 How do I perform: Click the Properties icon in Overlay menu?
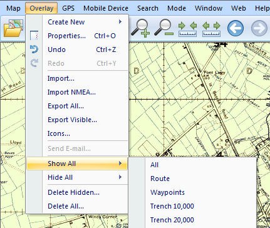[x=34, y=36]
